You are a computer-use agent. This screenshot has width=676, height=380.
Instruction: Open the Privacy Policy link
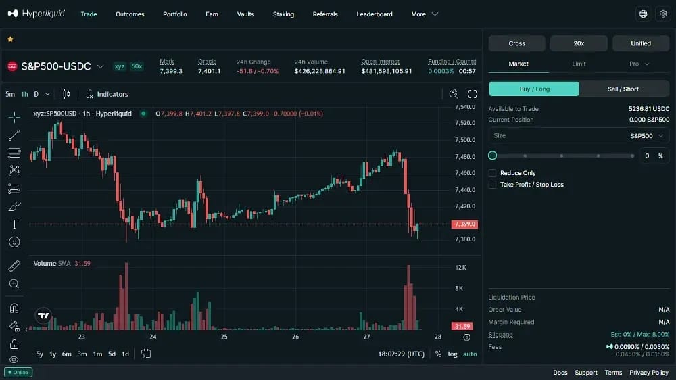(649, 373)
